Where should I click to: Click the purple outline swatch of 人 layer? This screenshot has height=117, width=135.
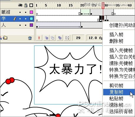pyautogui.click(x=31, y=25)
